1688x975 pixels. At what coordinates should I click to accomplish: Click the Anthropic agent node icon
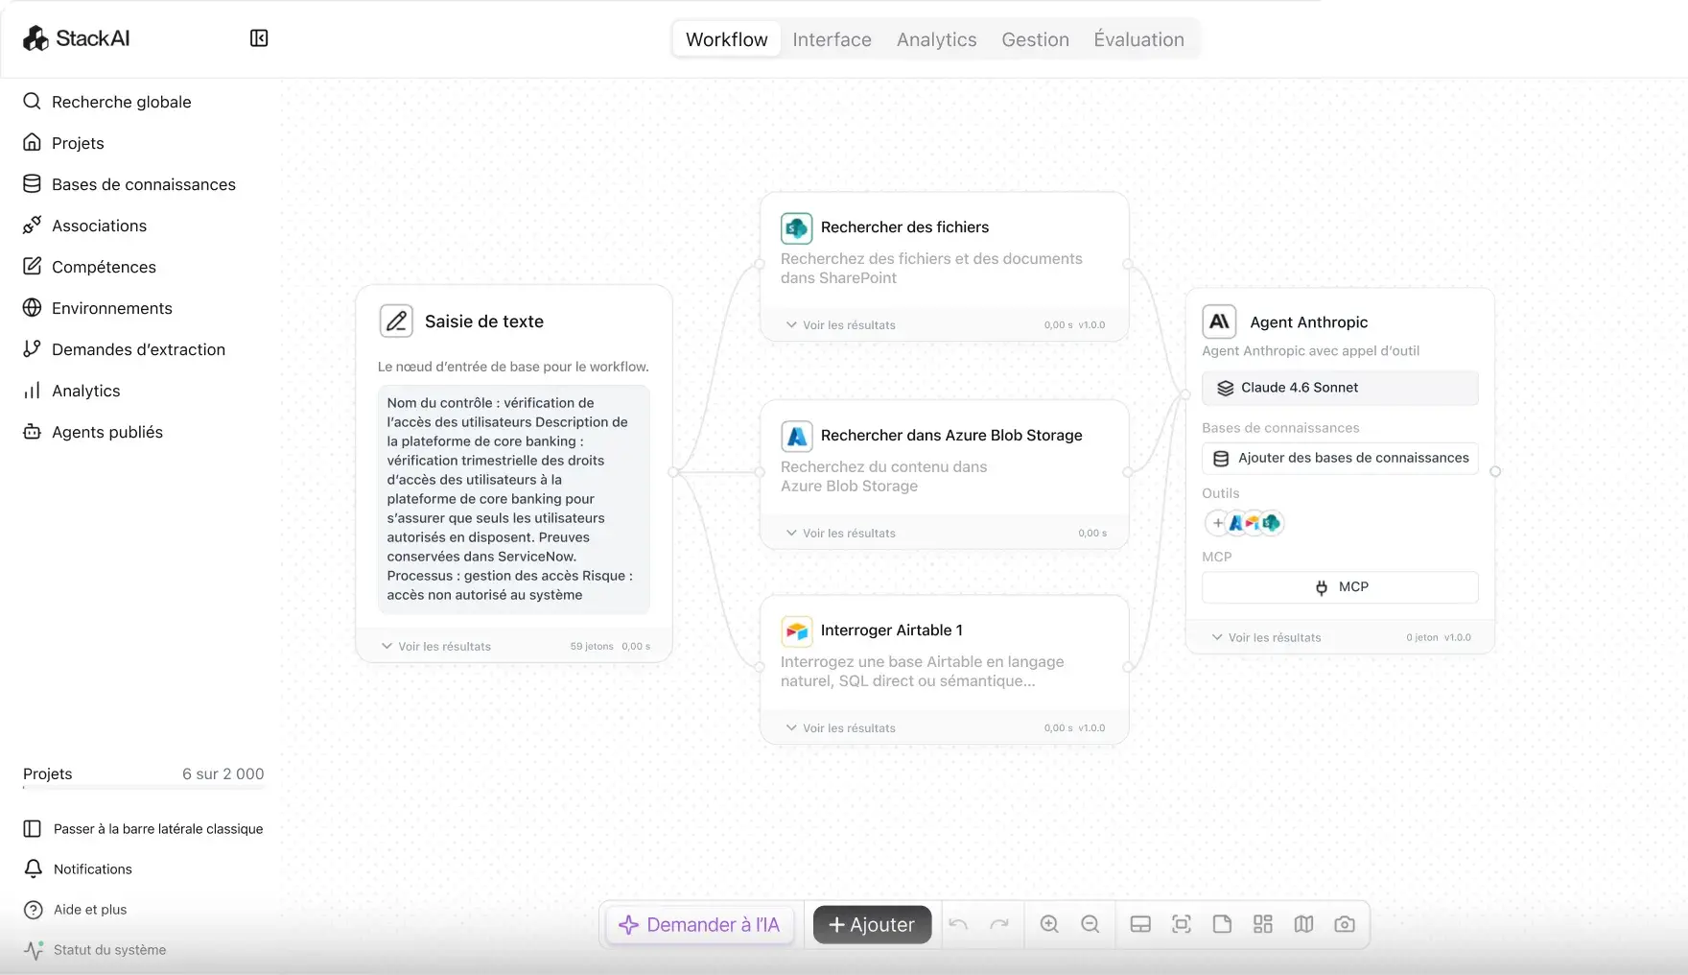(x=1219, y=322)
